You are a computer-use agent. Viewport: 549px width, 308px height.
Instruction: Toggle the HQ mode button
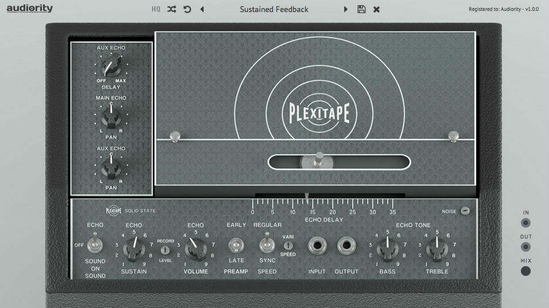156,9
